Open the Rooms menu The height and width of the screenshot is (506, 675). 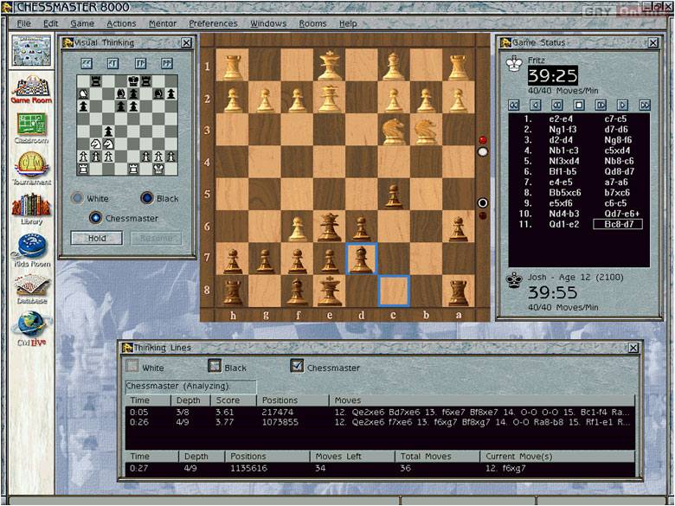tap(312, 23)
